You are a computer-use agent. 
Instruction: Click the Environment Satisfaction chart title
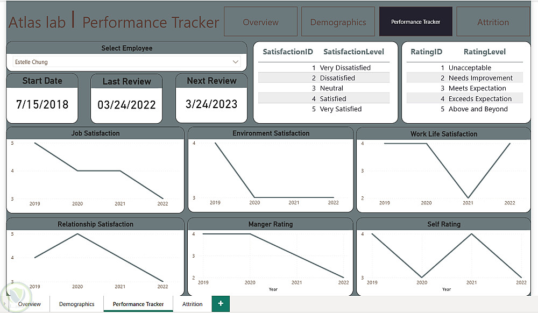click(271, 133)
